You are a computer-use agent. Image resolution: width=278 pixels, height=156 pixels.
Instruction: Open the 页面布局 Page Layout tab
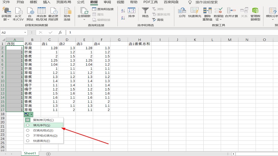coord(64,2)
